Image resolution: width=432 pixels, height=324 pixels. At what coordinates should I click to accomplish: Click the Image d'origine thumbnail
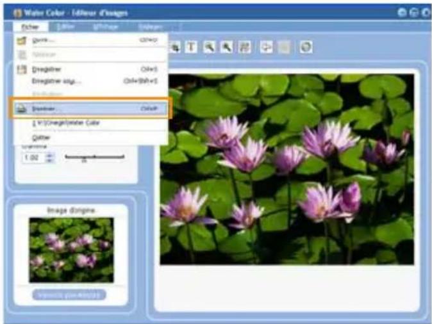(x=71, y=250)
